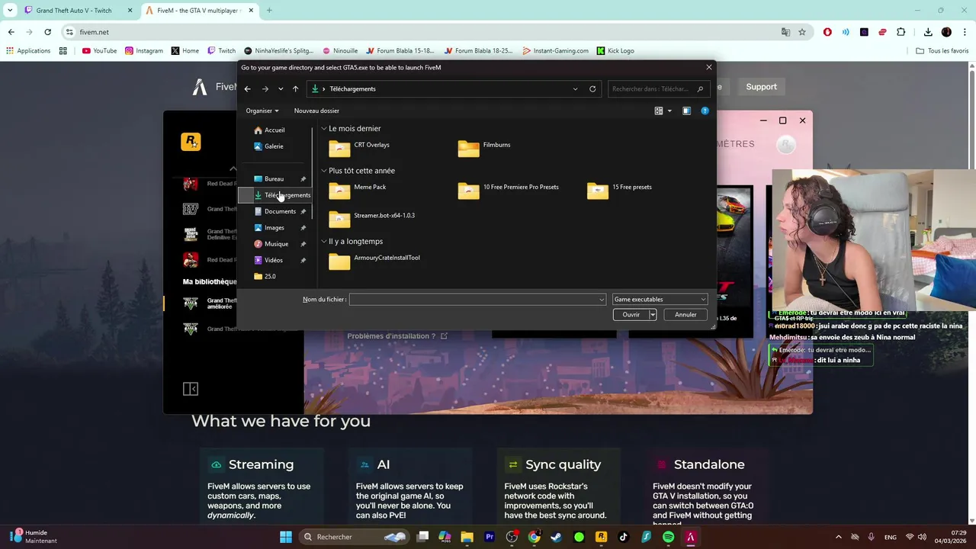The width and height of the screenshot is (976, 549).
Task: Click the Annuler button
Action: pos(685,315)
